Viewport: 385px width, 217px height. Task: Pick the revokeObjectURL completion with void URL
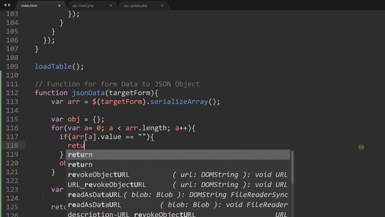[178, 175]
